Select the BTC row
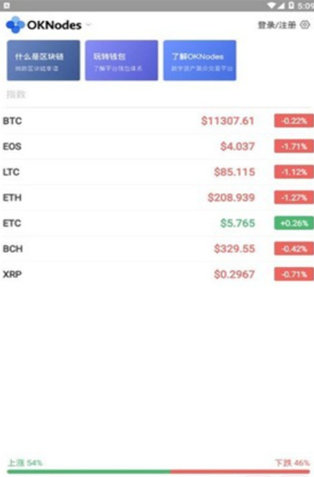This screenshot has height=477, width=314. coord(157,121)
